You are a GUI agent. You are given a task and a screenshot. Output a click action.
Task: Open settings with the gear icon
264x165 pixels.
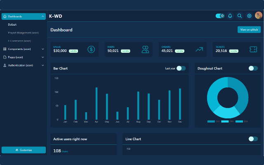click(x=249, y=16)
